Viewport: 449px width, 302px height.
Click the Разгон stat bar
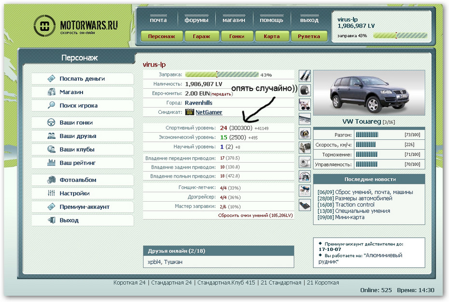pyautogui.click(x=367, y=135)
